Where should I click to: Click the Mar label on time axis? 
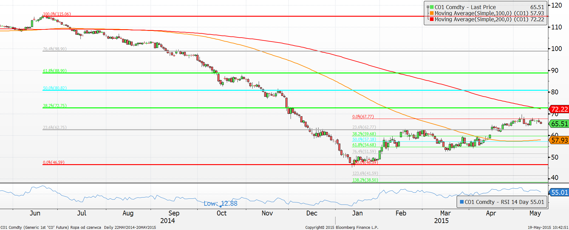tap(445, 213)
